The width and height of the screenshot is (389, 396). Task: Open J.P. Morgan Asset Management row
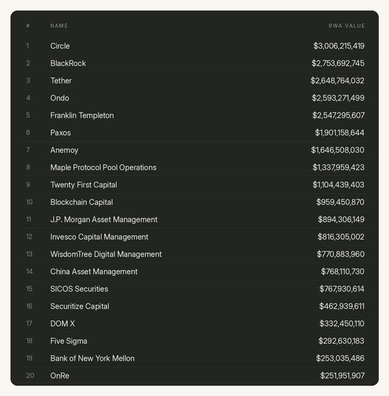click(x=194, y=220)
